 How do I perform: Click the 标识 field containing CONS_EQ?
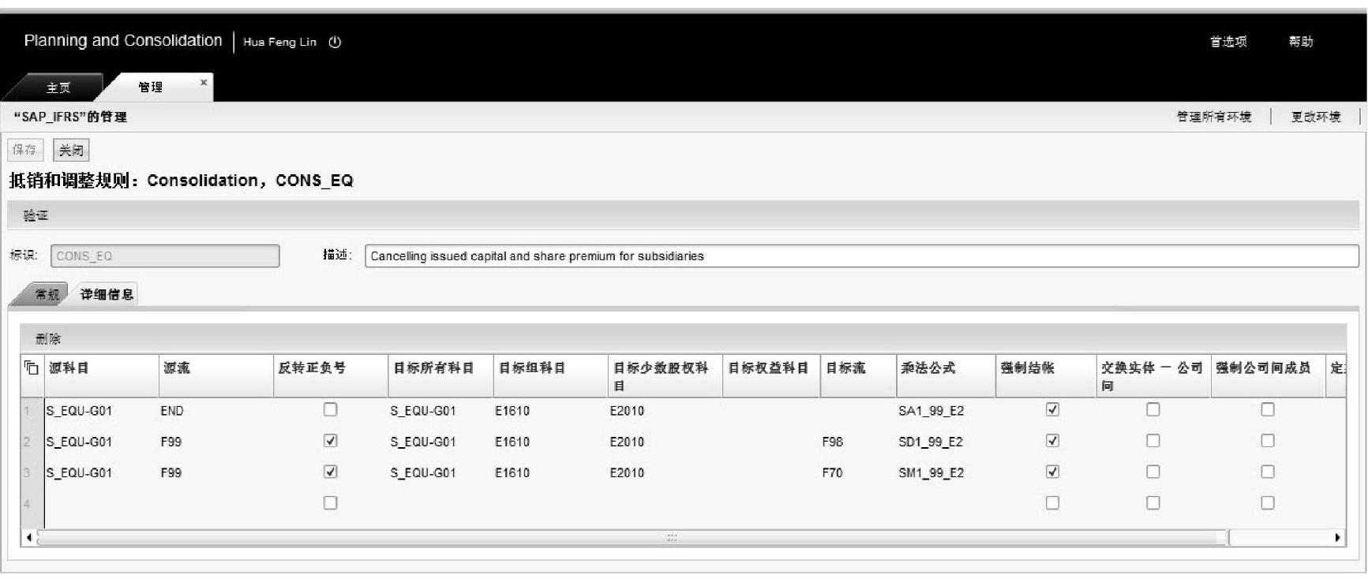tap(165, 256)
